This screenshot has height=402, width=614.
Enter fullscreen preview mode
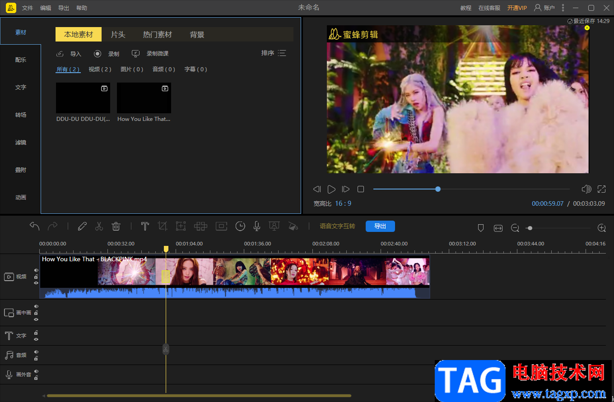click(601, 189)
